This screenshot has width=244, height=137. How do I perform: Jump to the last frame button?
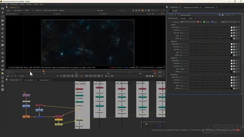pyautogui.click(x=99, y=76)
